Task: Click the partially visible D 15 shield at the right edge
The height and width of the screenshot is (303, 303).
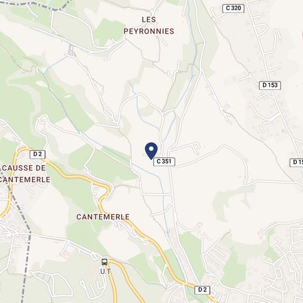Action: point(296,163)
